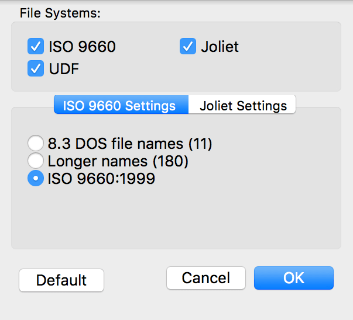Screen dimensions: 353x320
Task: Click the 'ISO 9660' checkbox label text
Action: (82, 47)
